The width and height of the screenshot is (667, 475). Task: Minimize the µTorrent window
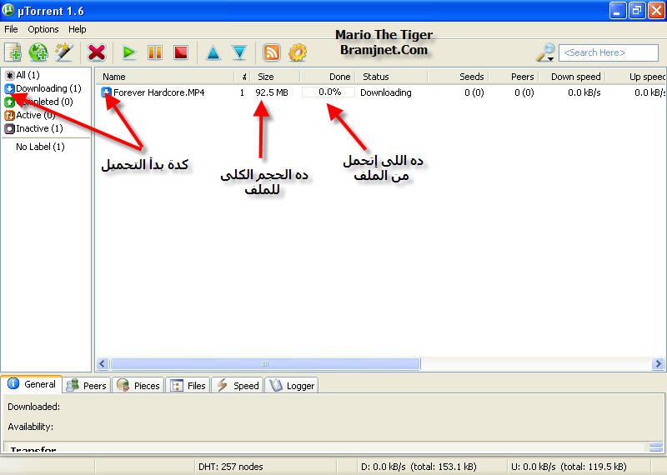pyautogui.click(x=618, y=11)
